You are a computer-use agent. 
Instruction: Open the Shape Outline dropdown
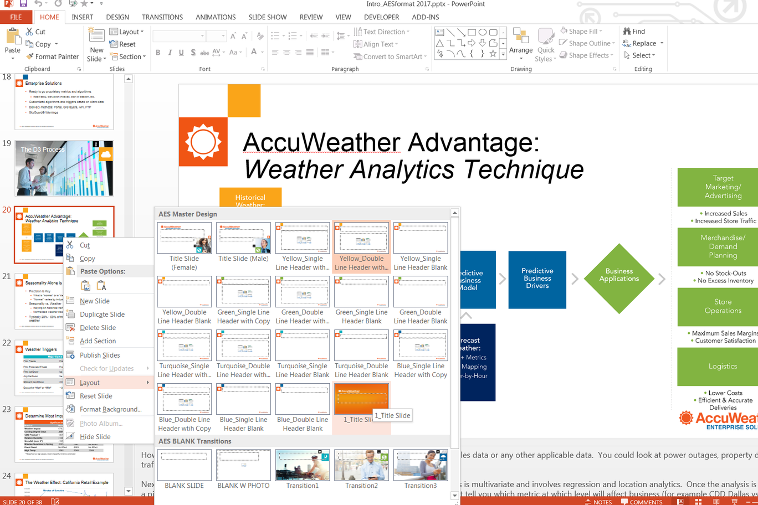pyautogui.click(x=587, y=43)
